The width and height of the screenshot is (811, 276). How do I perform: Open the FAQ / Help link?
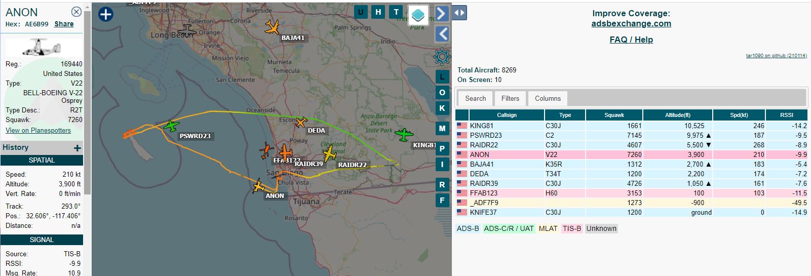(x=631, y=40)
